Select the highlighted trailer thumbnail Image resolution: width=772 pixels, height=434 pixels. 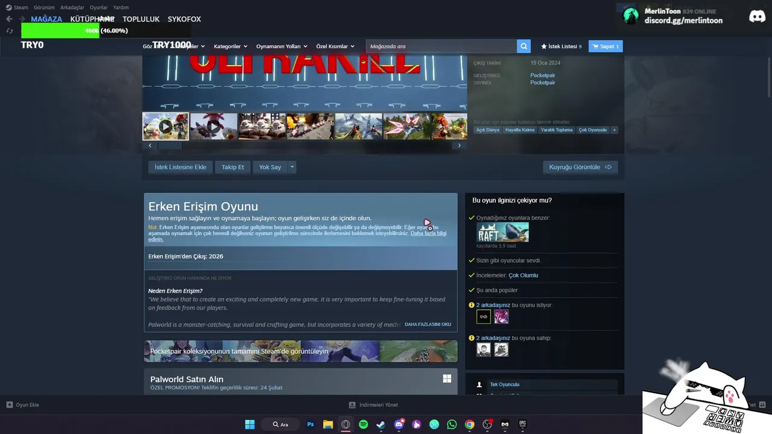click(x=166, y=126)
